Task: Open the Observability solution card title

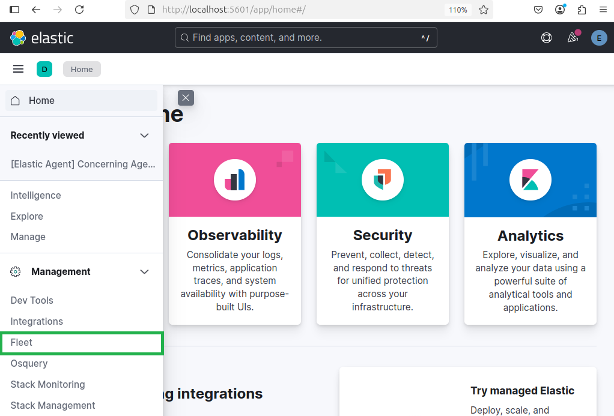Action: pos(235,235)
